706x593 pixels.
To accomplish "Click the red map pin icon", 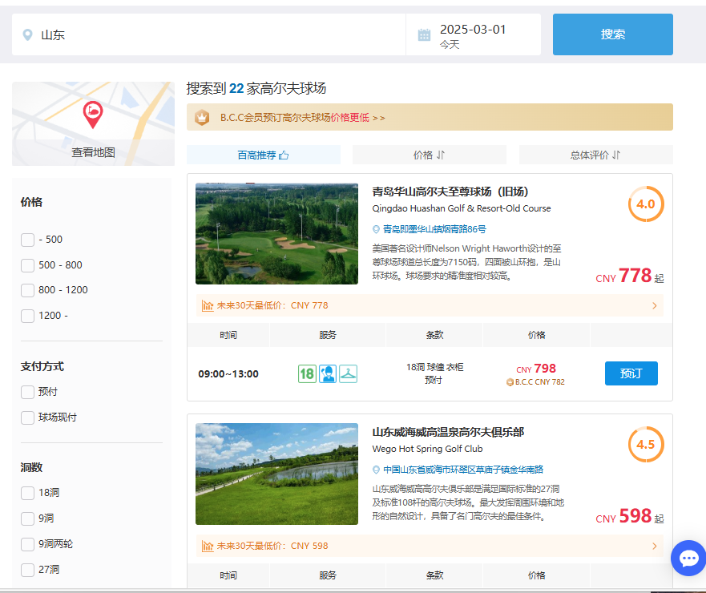I will point(93,114).
